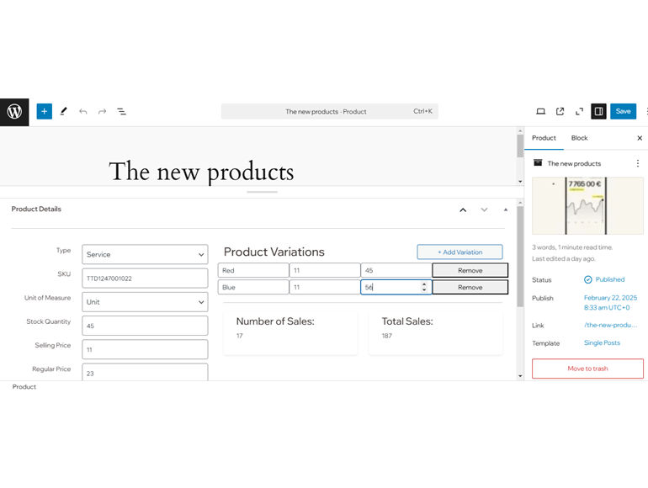Open the Type dropdown showing Service
This screenshot has height=488, width=648.
click(x=145, y=255)
